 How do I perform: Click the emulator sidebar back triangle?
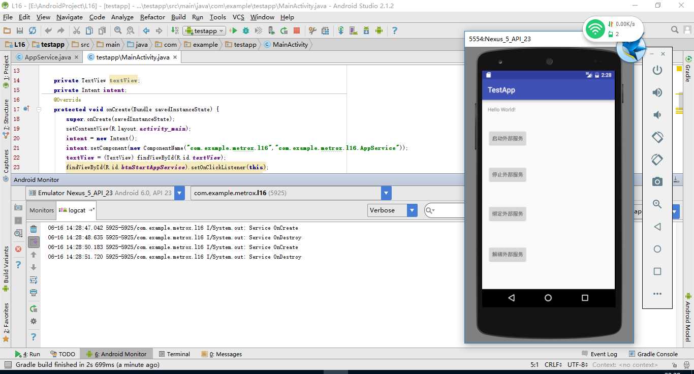657,227
